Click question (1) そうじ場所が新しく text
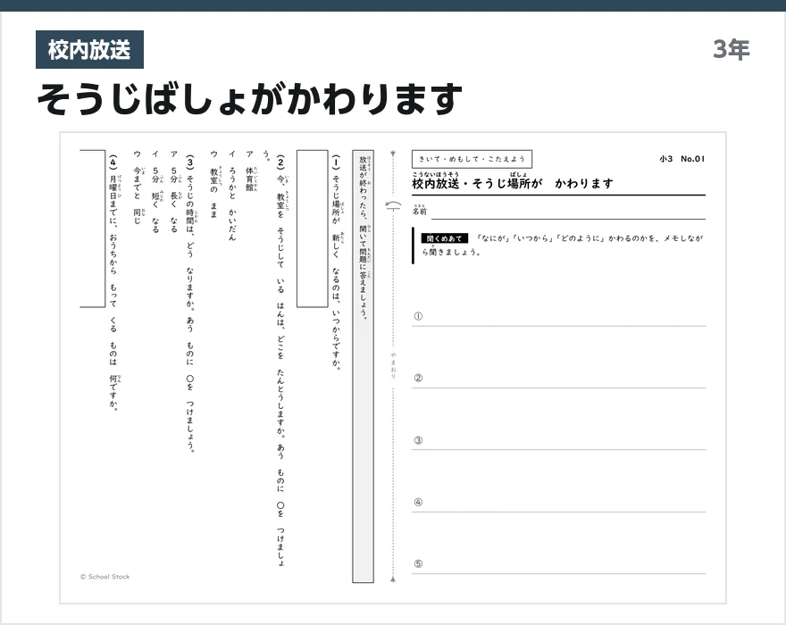The width and height of the screenshot is (786, 625). (x=336, y=262)
